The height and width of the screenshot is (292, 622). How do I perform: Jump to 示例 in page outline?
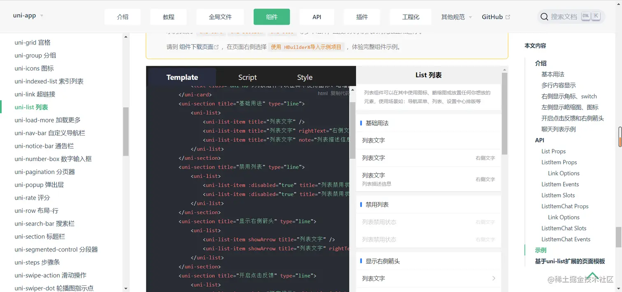[541, 250]
